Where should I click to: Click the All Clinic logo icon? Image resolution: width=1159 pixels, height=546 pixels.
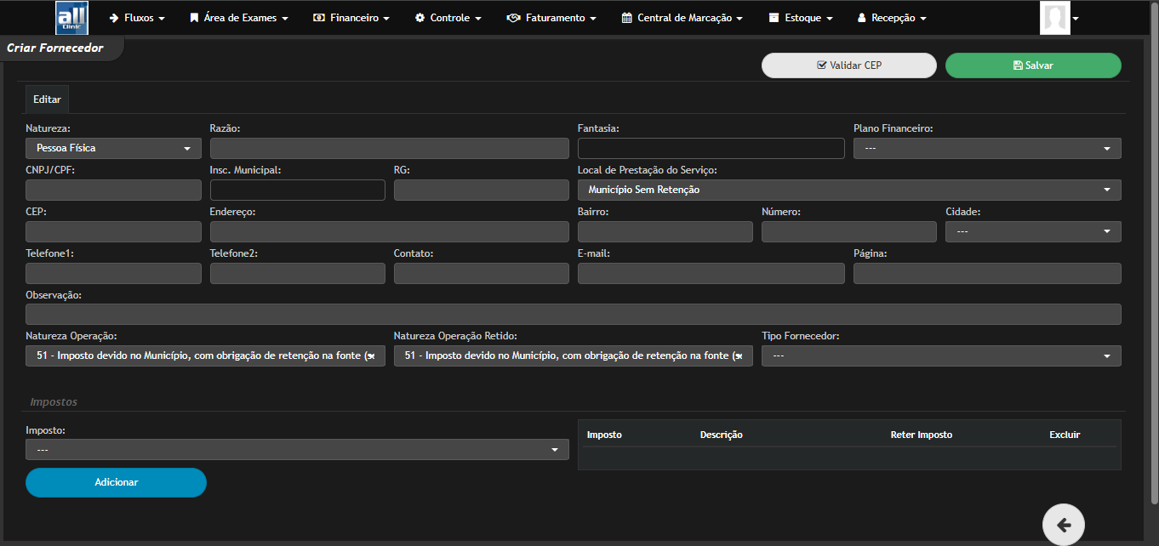point(71,18)
